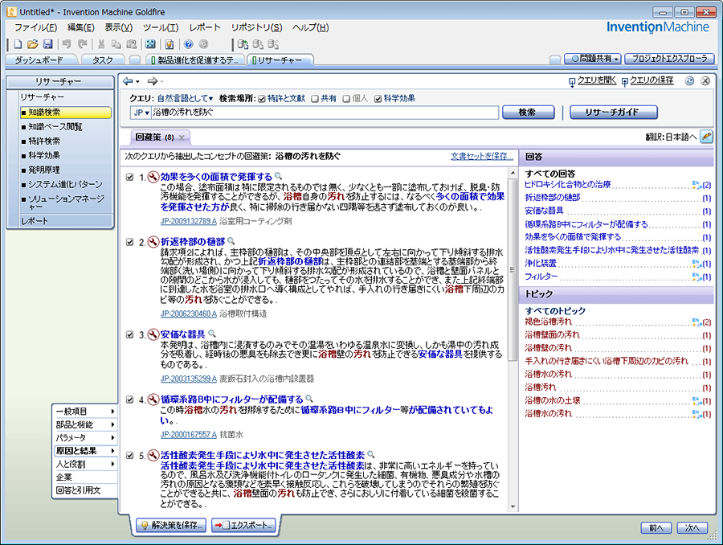723x545 pixels.
Task: Toggle the 個人 checkbox
Action: point(346,99)
